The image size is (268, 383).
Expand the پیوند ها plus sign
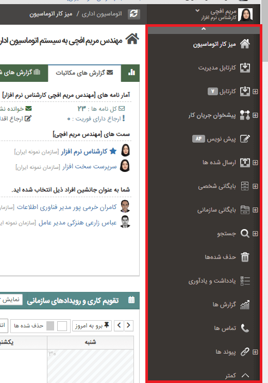click(x=255, y=352)
